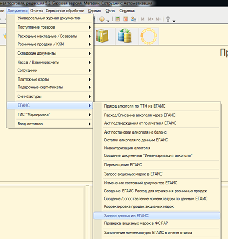The height and width of the screenshot is (239, 228).
Task: Open the Сервисные обработки menu
Action: coord(65,11)
